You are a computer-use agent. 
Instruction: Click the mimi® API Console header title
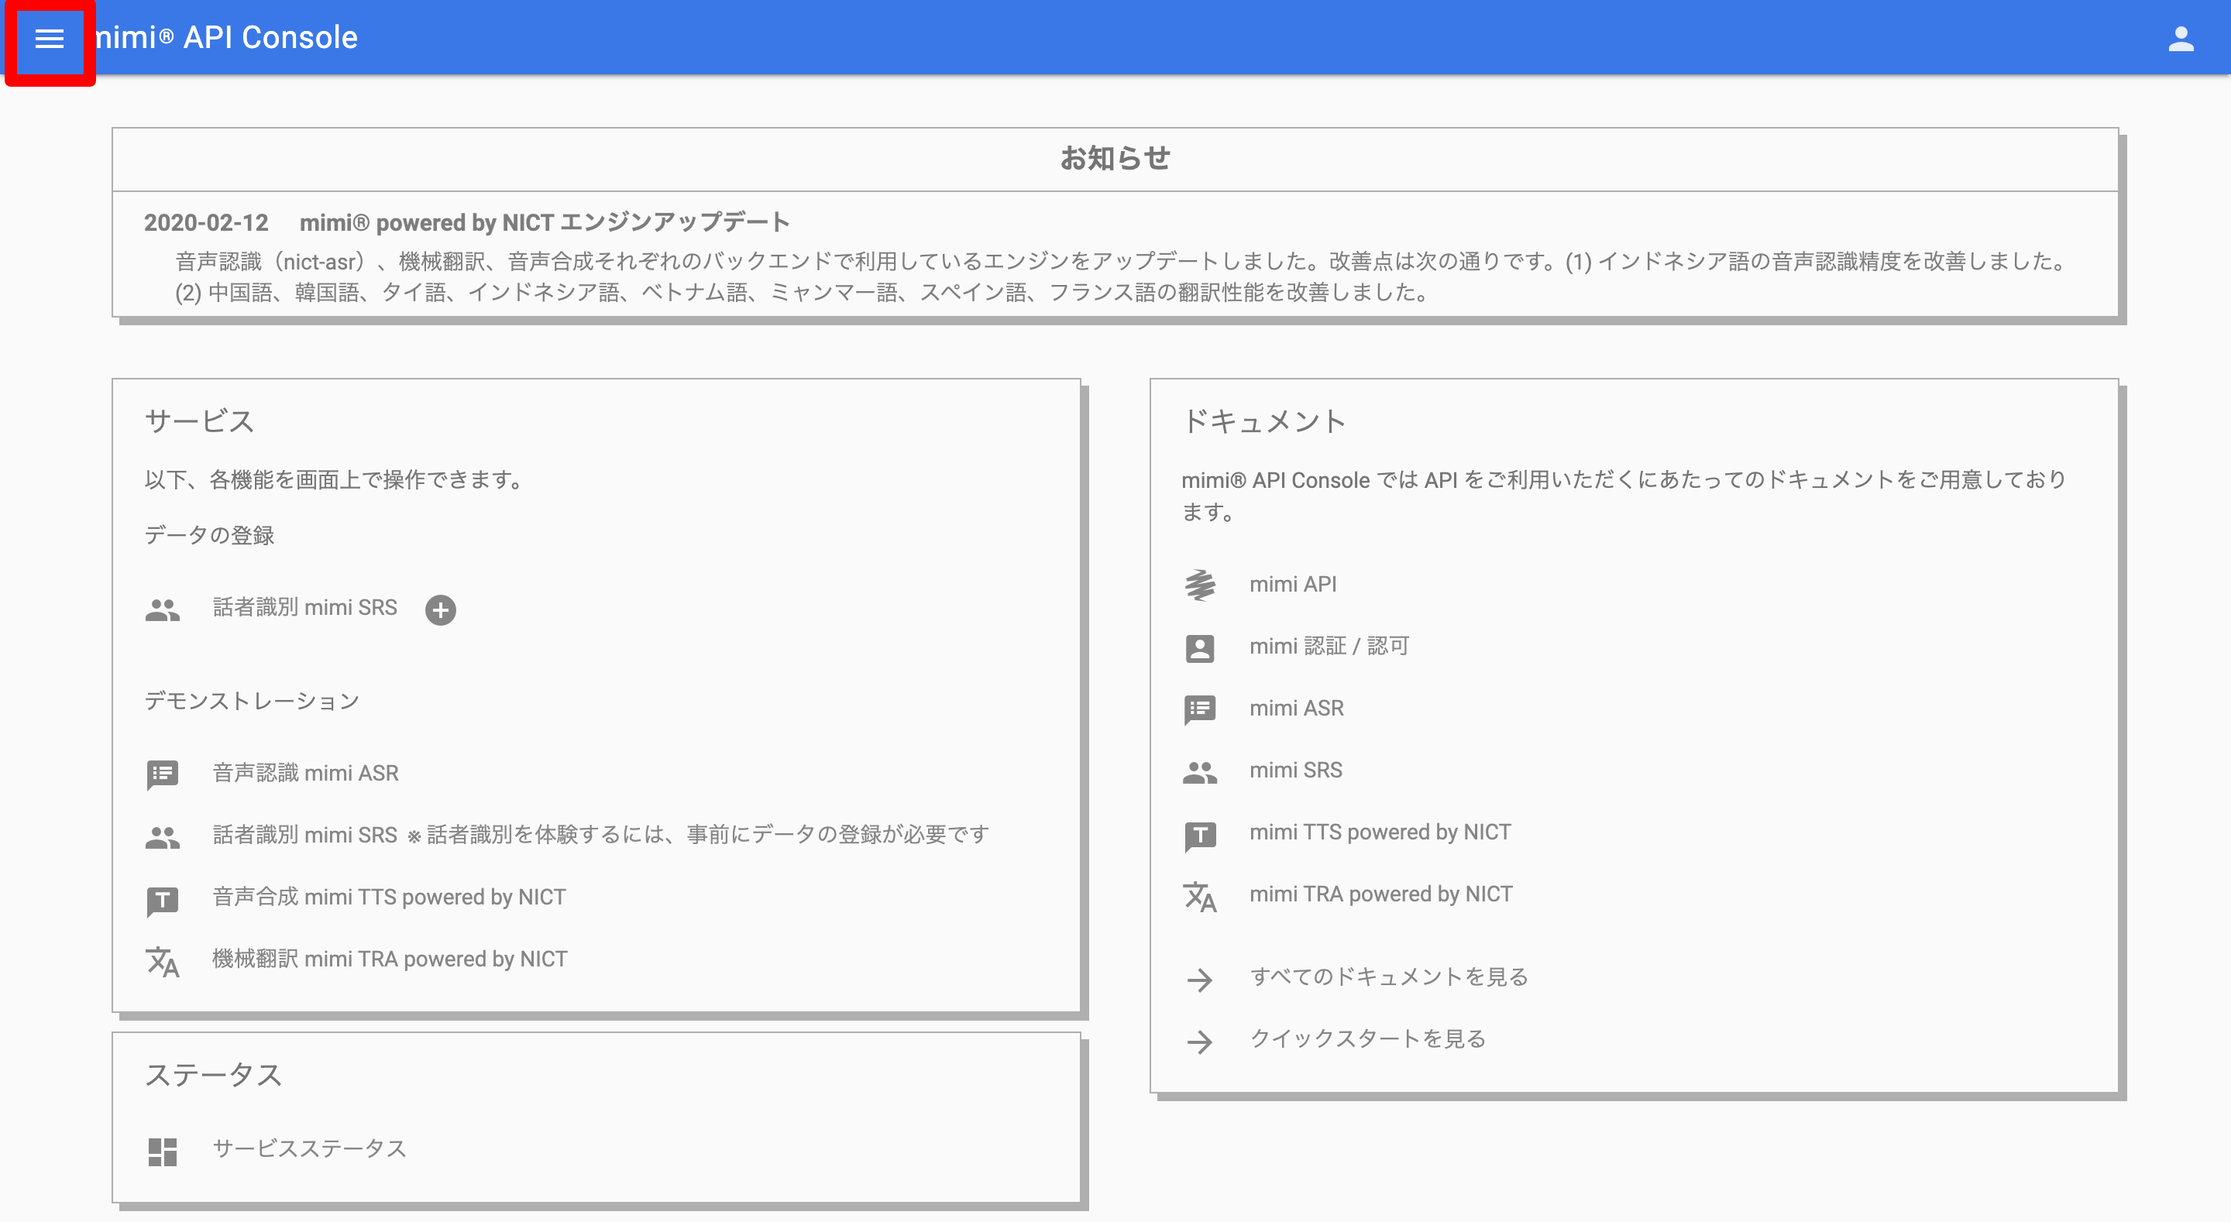(x=225, y=37)
